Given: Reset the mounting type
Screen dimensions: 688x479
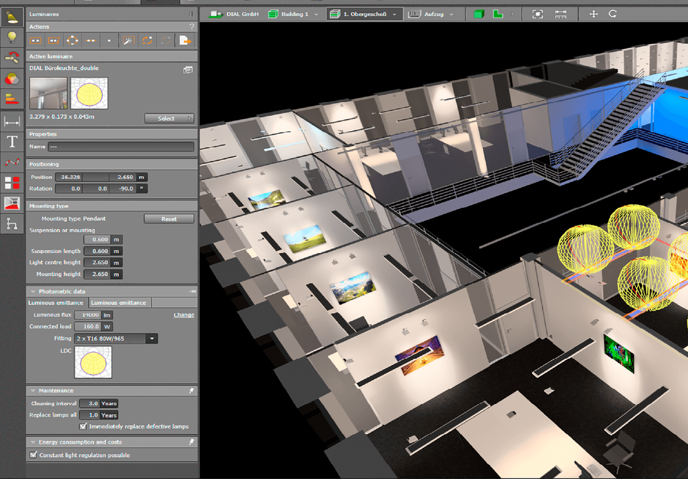Looking at the screenshot, I should (169, 219).
